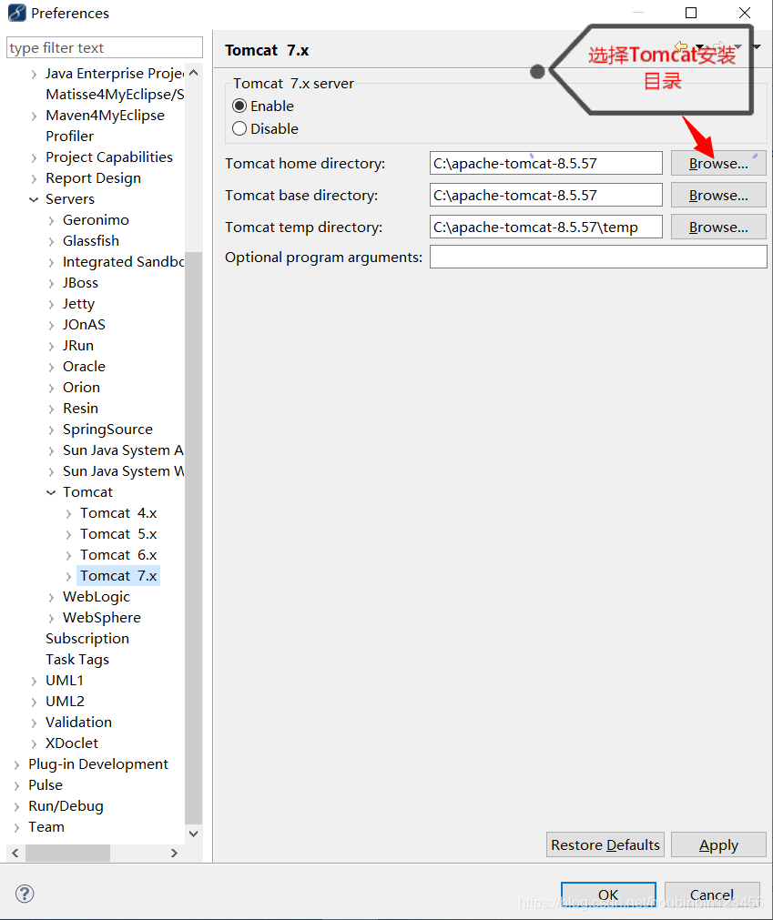Screen dimensions: 773x920
Task: Select the Enable radio button
Action: (x=239, y=106)
